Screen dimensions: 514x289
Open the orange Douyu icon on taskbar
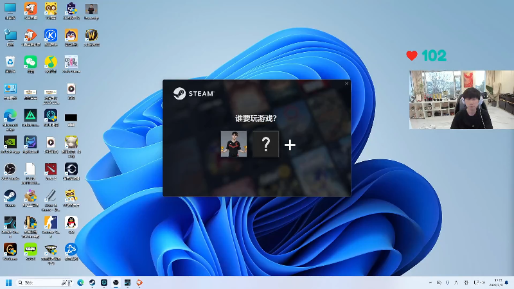point(139,283)
